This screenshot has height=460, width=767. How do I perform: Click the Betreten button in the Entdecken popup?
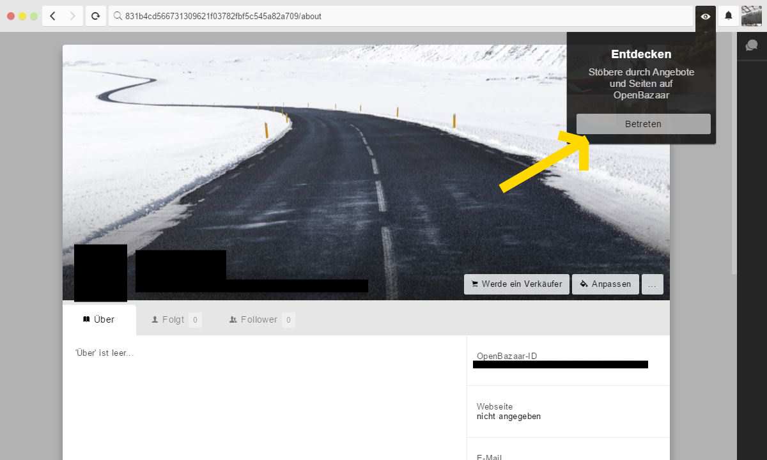[643, 124]
